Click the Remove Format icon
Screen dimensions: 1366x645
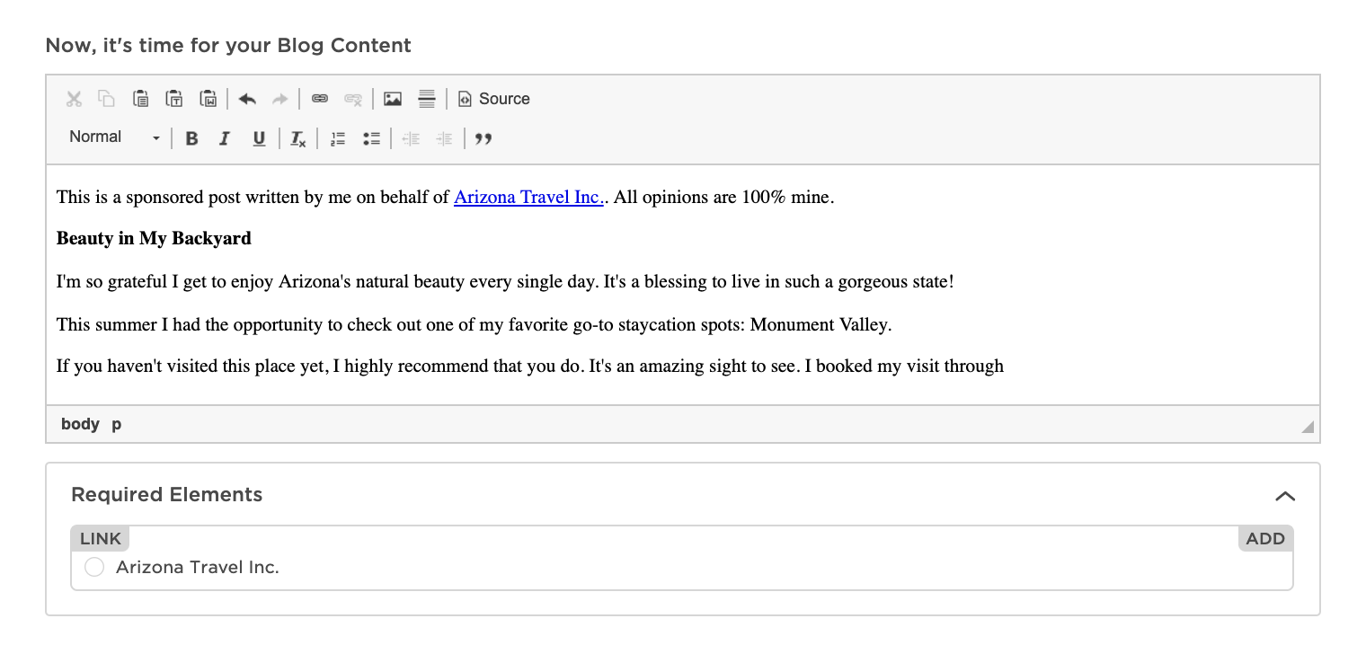(x=297, y=138)
